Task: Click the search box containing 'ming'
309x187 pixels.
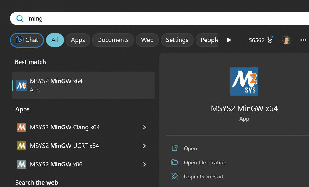Action: [x=159, y=18]
